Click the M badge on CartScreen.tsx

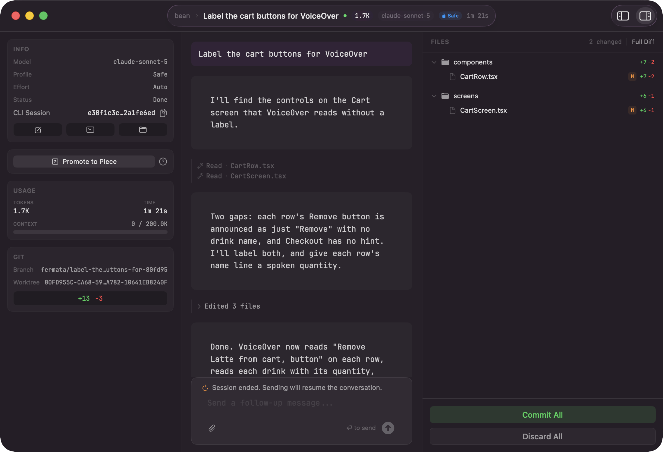click(632, 110)
